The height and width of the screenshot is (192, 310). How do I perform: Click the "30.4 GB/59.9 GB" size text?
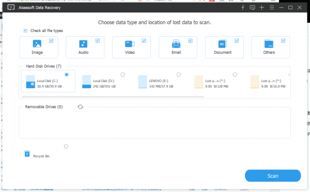50,86
